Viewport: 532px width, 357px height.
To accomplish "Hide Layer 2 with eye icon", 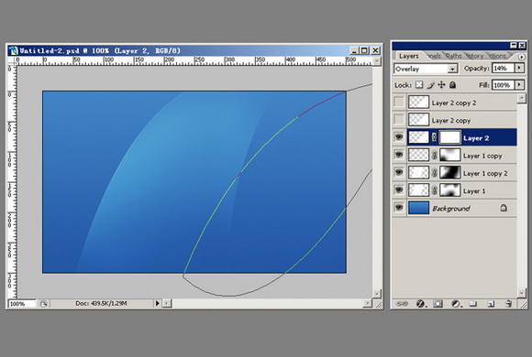I will point(399,137).
